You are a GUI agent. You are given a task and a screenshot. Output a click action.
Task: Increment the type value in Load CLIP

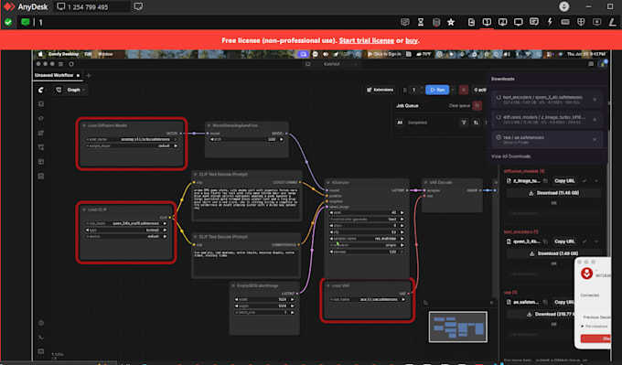(165, 231)
